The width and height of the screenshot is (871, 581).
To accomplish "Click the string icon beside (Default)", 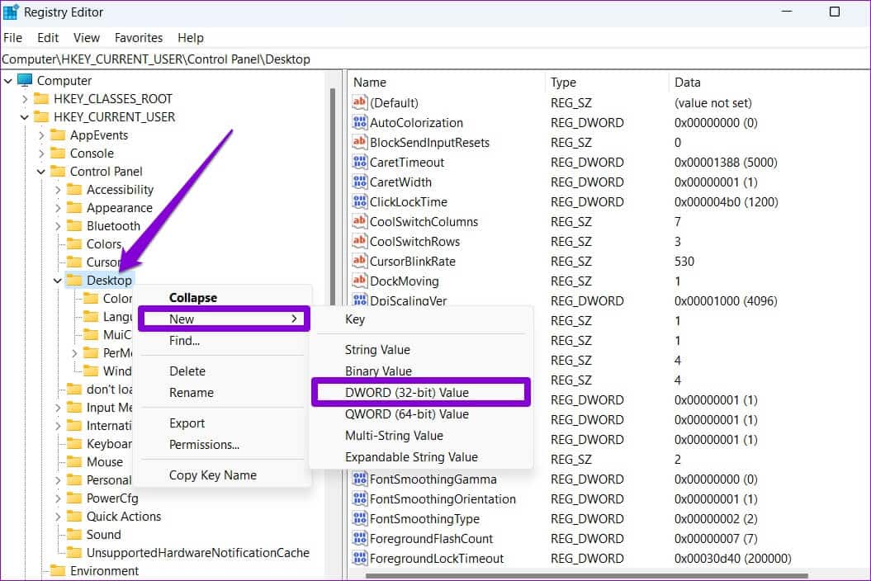I will 359,102.
